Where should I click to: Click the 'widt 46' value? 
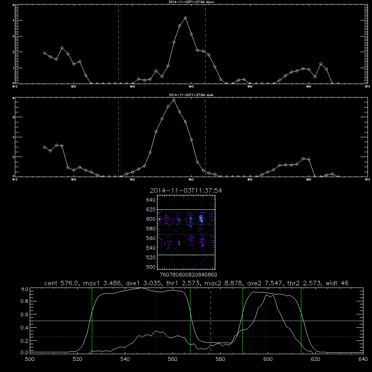click(337, 283)
